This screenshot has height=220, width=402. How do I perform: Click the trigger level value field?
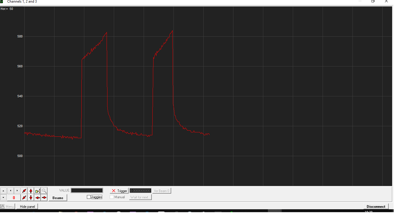pos(140,191)
